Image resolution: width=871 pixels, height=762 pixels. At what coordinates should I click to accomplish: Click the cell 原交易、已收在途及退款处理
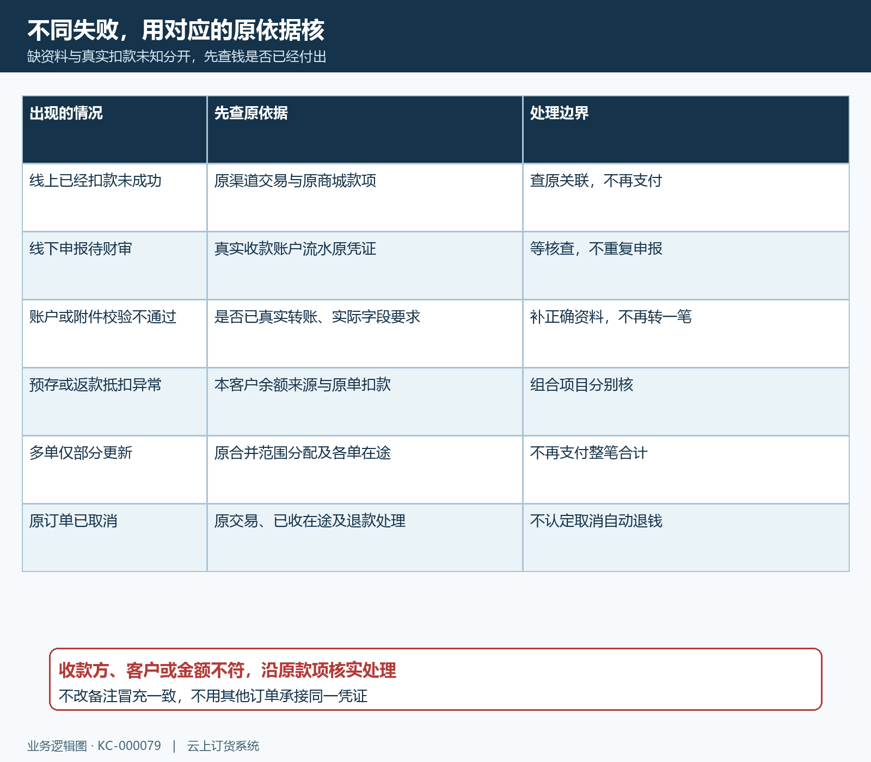[365, 538]
